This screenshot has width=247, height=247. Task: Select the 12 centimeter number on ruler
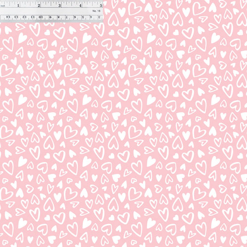point(24,17)
